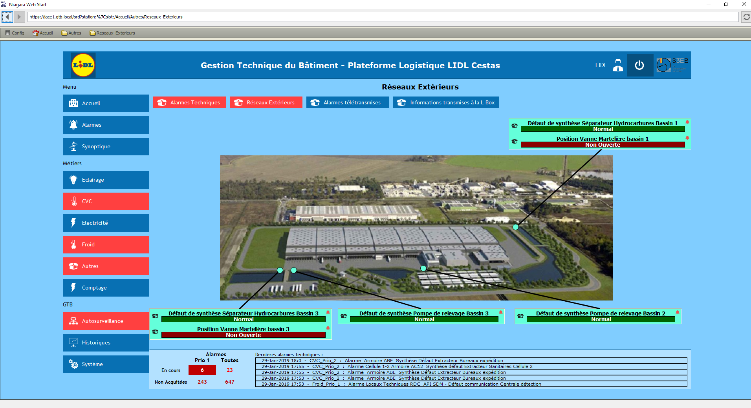Select the Froid_Prio_1 Locaux Techniques alarm row
The image size is (751, 408).
coord(471,384)
